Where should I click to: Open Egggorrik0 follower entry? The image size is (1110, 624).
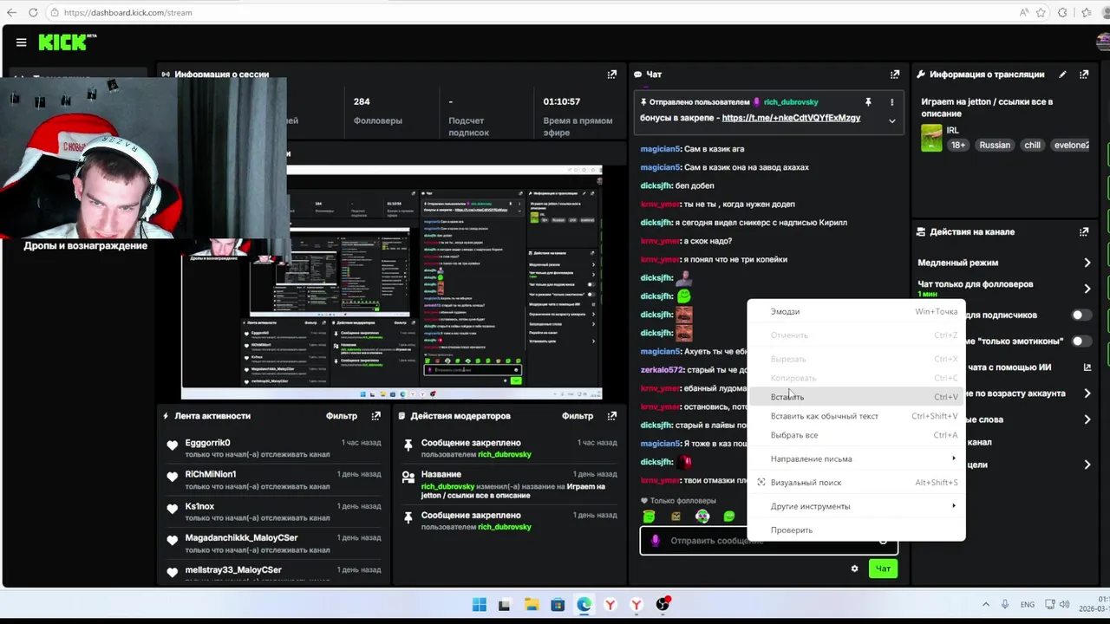click(x=274, y=449)
